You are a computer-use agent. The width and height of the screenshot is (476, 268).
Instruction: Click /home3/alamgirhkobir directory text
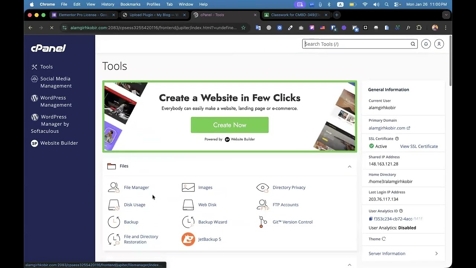pyautogui.click(x=390, y=181)
